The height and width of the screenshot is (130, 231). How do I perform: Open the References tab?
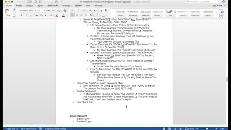pos(53,6)
